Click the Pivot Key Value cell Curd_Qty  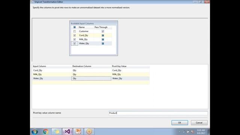[130, 70]
